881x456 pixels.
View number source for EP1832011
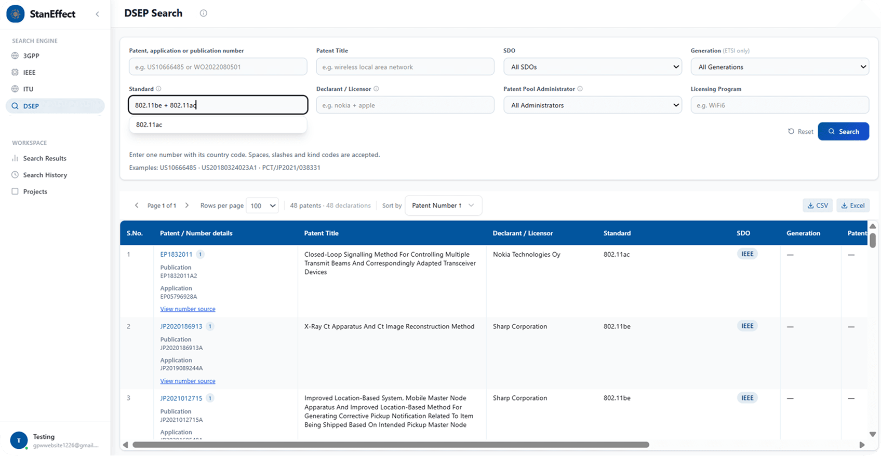tap(188, 309)
